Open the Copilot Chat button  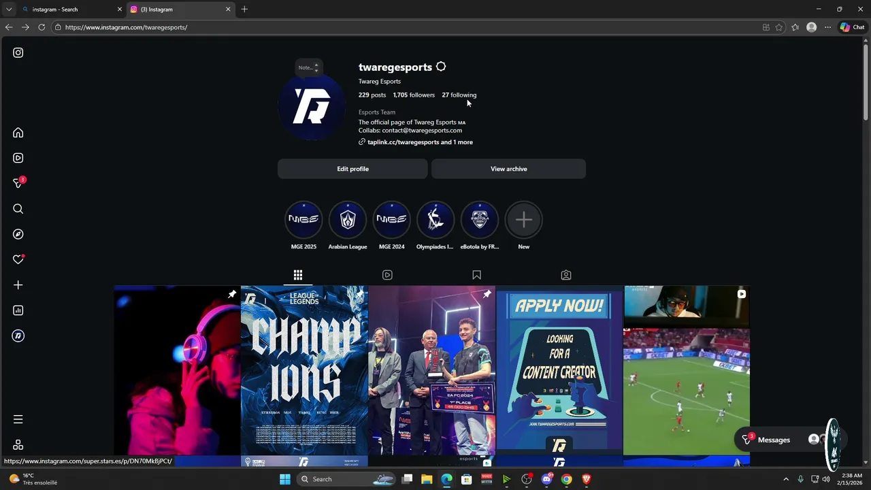coord(852,27)
